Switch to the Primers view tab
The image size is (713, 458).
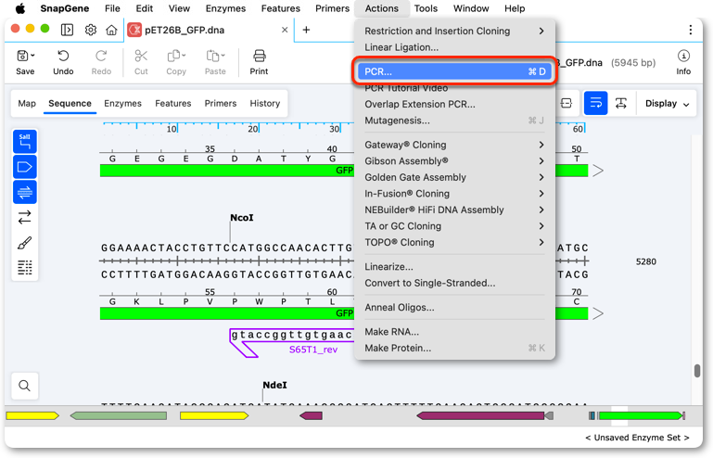(221, 103)
